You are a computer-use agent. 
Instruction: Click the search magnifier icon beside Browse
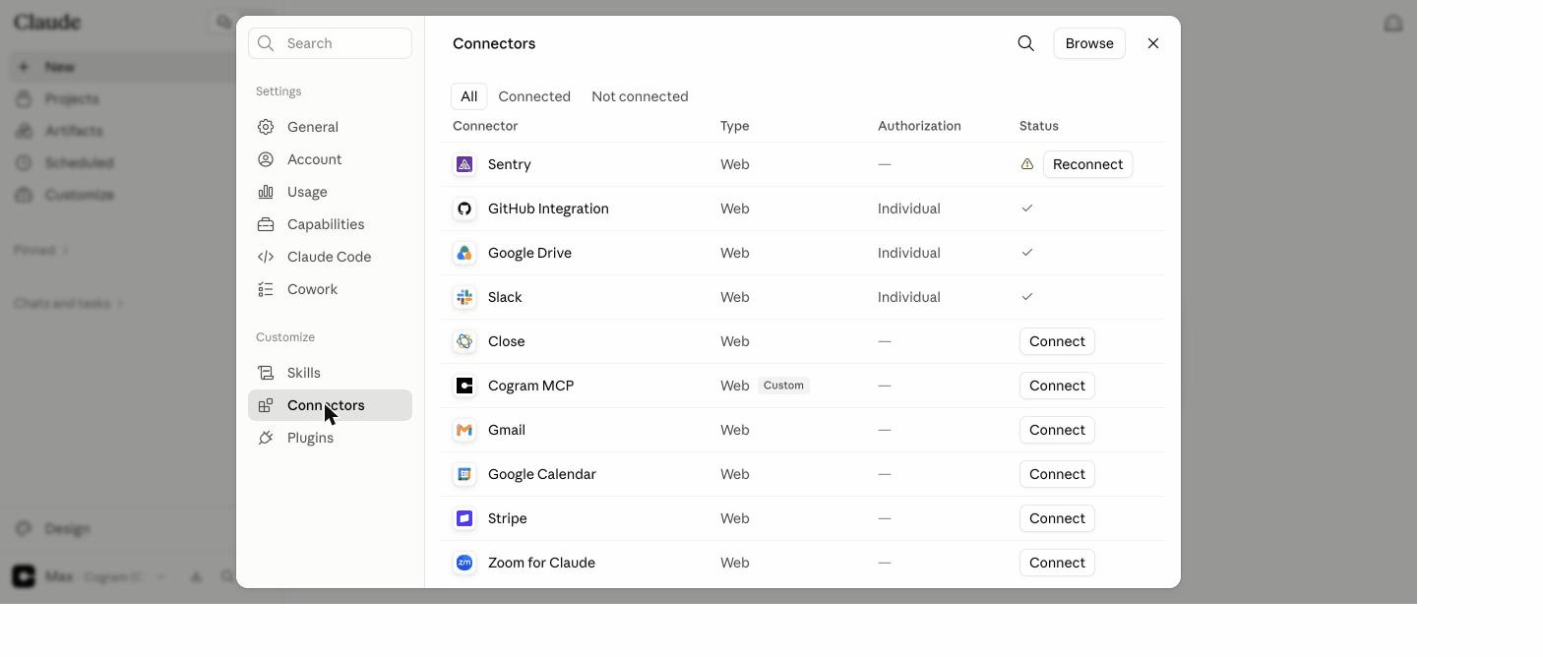click(x=1025, y=43)
